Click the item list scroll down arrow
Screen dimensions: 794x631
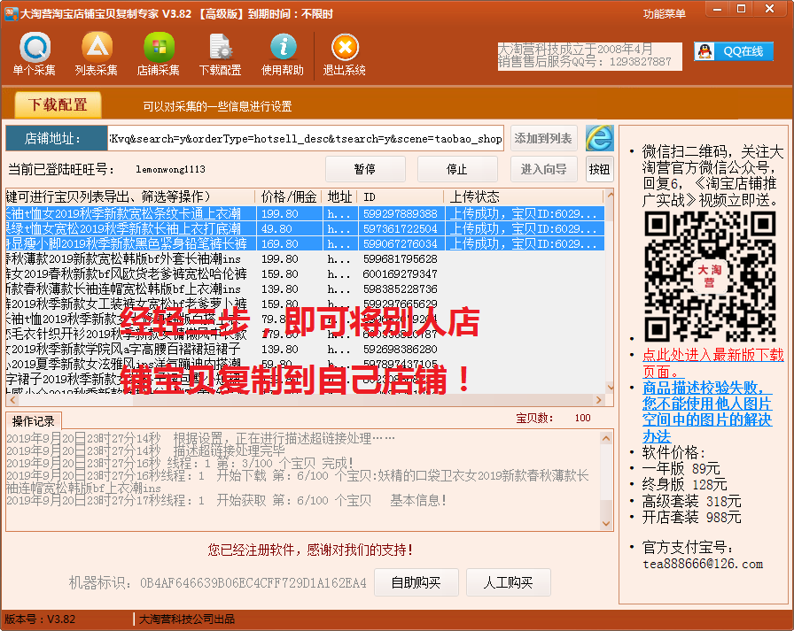point(610,388)
